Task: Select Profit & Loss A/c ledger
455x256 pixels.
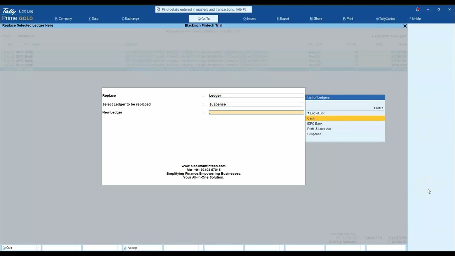Action: point(345,129)
